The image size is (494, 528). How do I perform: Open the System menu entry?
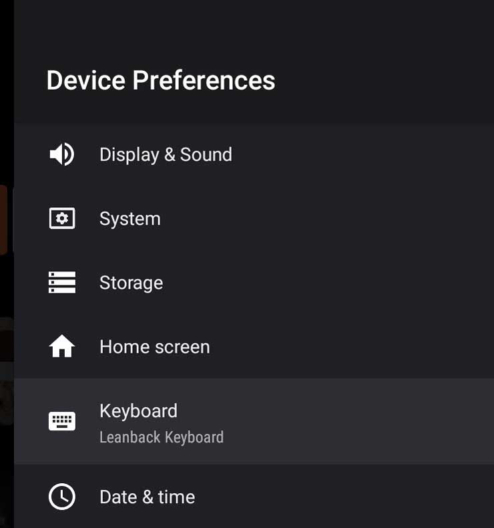[x=130, y=219]
